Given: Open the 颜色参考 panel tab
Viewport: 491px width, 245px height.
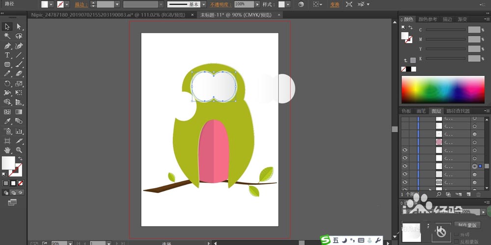Looking at the screenshot, I should click(428, 20).
